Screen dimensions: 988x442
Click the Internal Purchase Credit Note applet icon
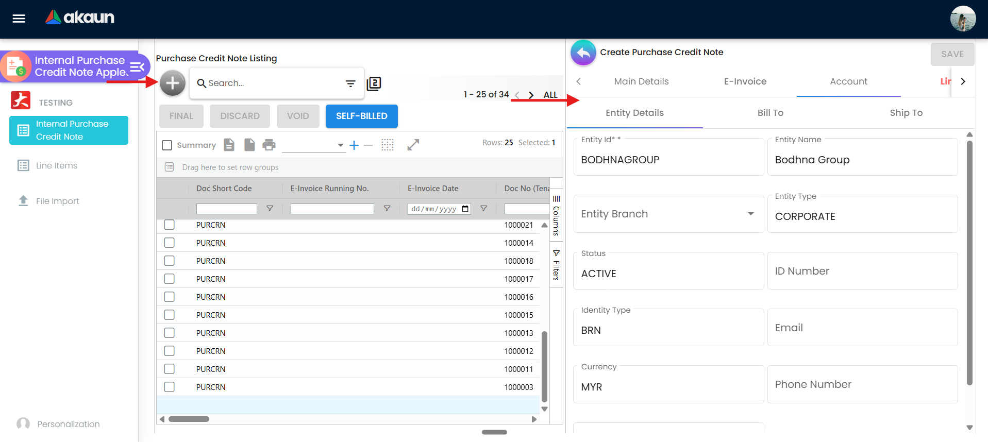click(x=15, y=67)
